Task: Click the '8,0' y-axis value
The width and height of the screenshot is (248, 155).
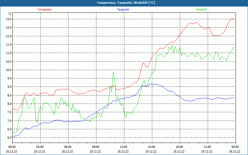Action: click(x=9, y=104)
